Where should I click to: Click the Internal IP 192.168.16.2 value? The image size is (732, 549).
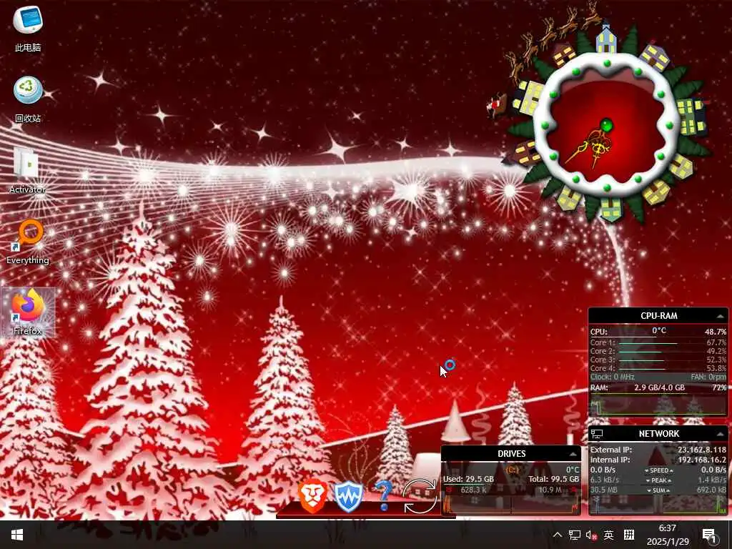702,460
